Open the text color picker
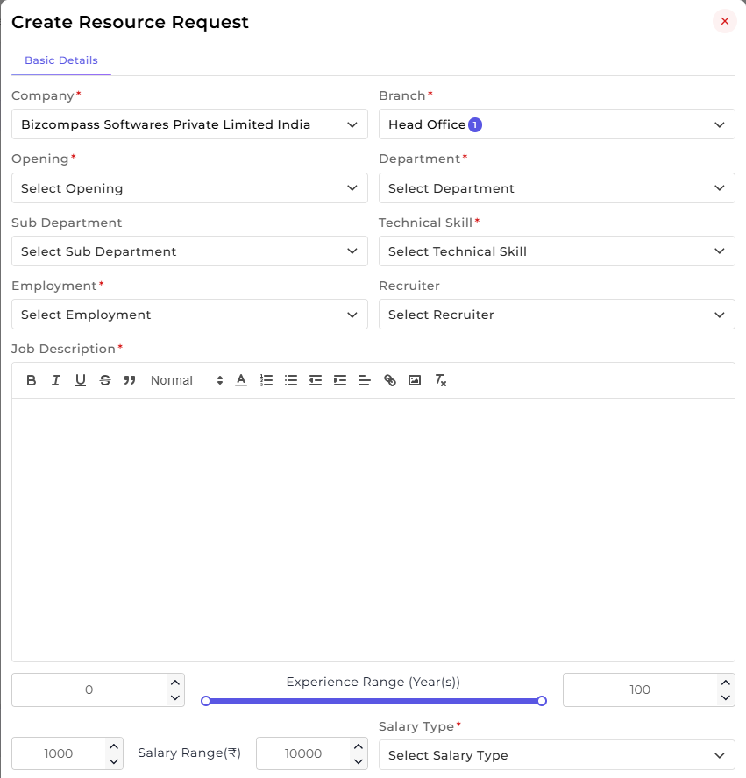This screenshot has width=746, height=778. click(241, 380)
